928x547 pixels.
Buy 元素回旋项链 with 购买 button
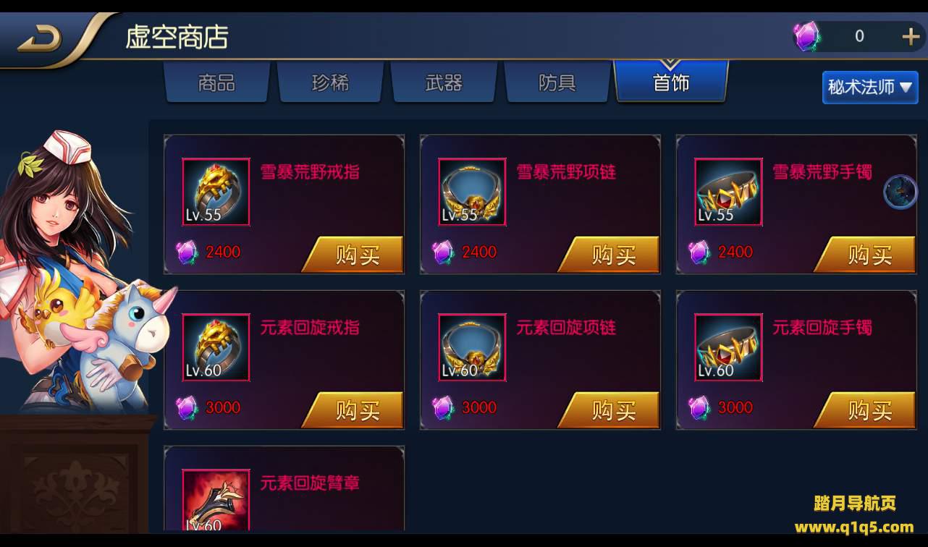pyautogui.click(x=609, y=410)
